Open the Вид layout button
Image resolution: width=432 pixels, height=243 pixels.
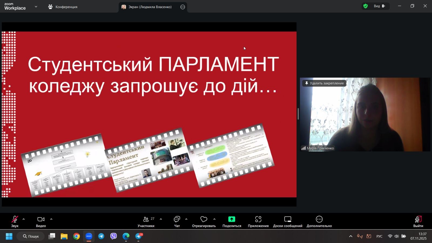point(379,6)
